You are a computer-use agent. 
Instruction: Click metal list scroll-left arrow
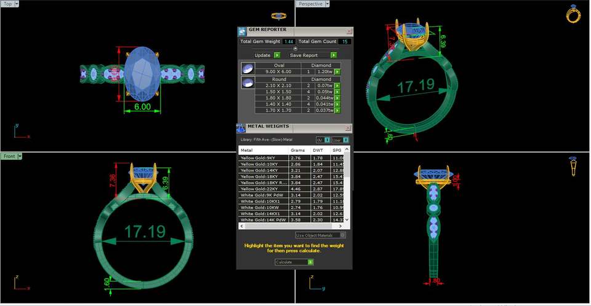click(x=242, y=226)
